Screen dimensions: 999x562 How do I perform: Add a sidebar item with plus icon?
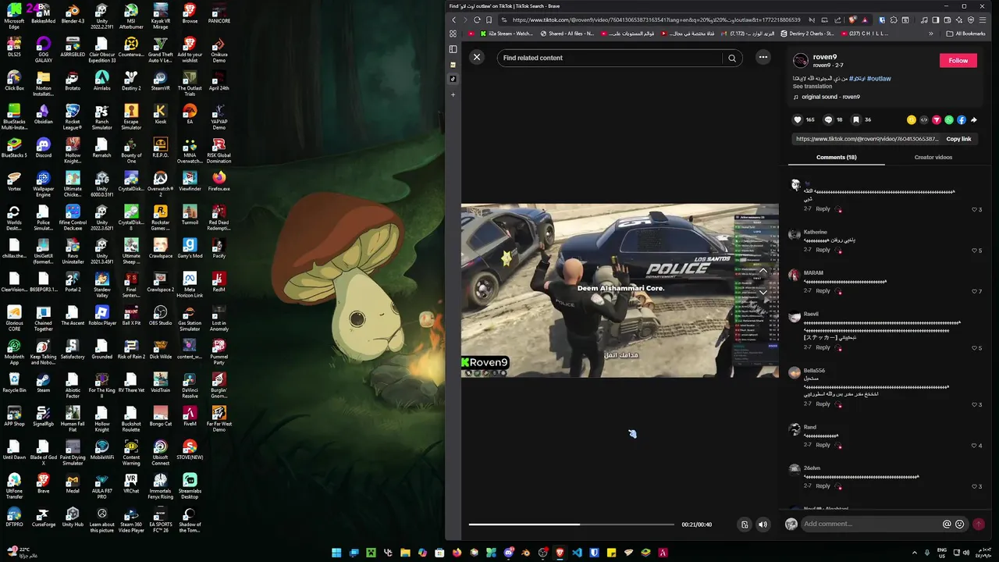453,94
